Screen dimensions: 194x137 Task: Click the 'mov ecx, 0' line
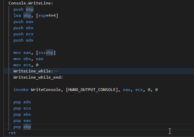[26, 65]
